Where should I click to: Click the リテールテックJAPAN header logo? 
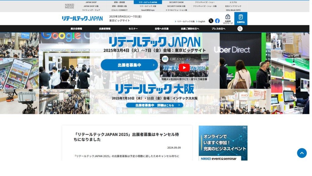pyautogui.click(x=83, y=19)
